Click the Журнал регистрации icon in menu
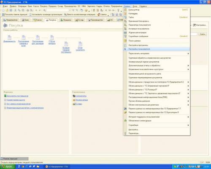211x169 pixels. point(125,33)
